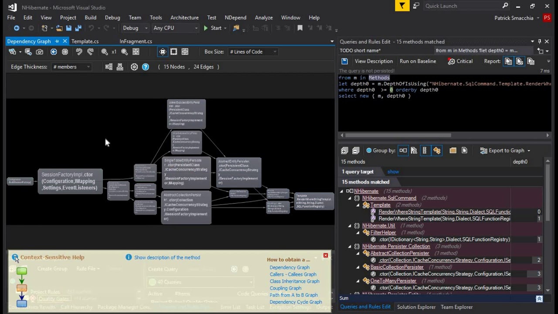The image size is (558, 314).
Task: Zoom out on the dependency graph
Action: pos(124,51)
